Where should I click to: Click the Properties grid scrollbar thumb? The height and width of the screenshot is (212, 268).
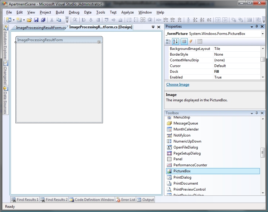point(263,60)
